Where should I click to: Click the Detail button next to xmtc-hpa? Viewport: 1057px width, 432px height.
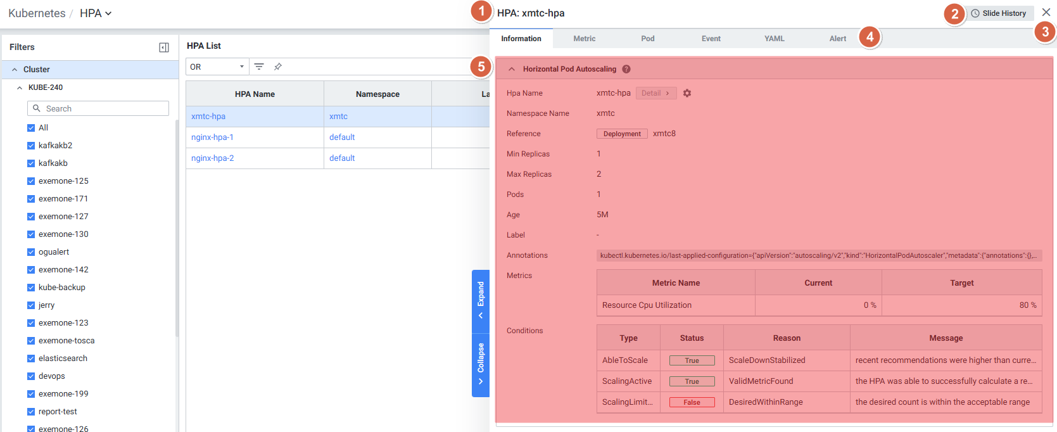point(655,93)
